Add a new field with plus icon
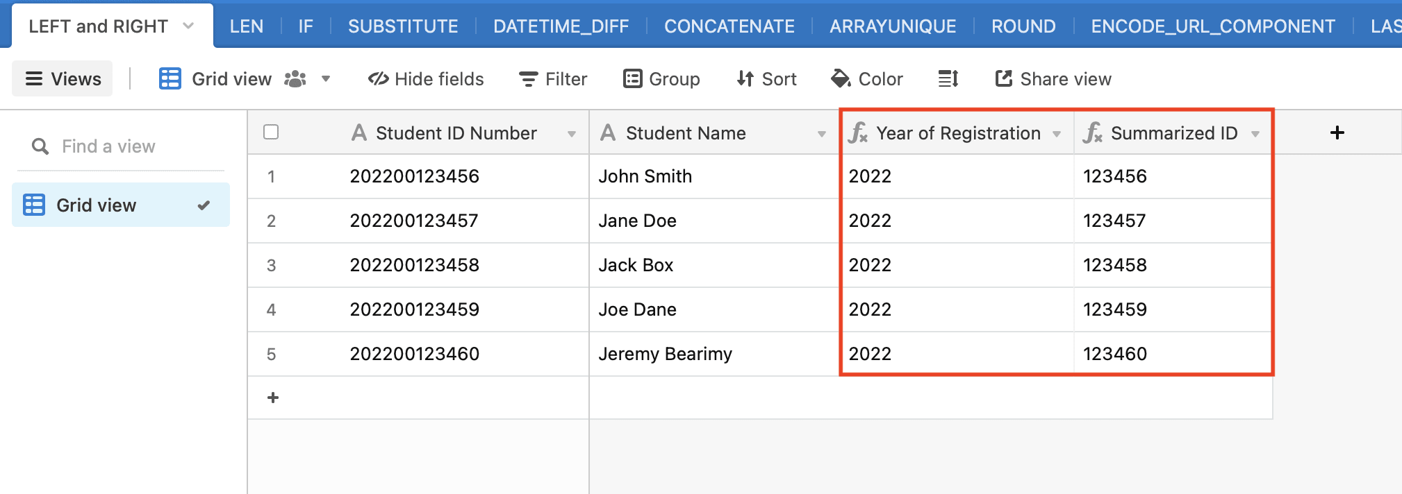This screenshot has width=1402, height=494. coord(1337,133)
